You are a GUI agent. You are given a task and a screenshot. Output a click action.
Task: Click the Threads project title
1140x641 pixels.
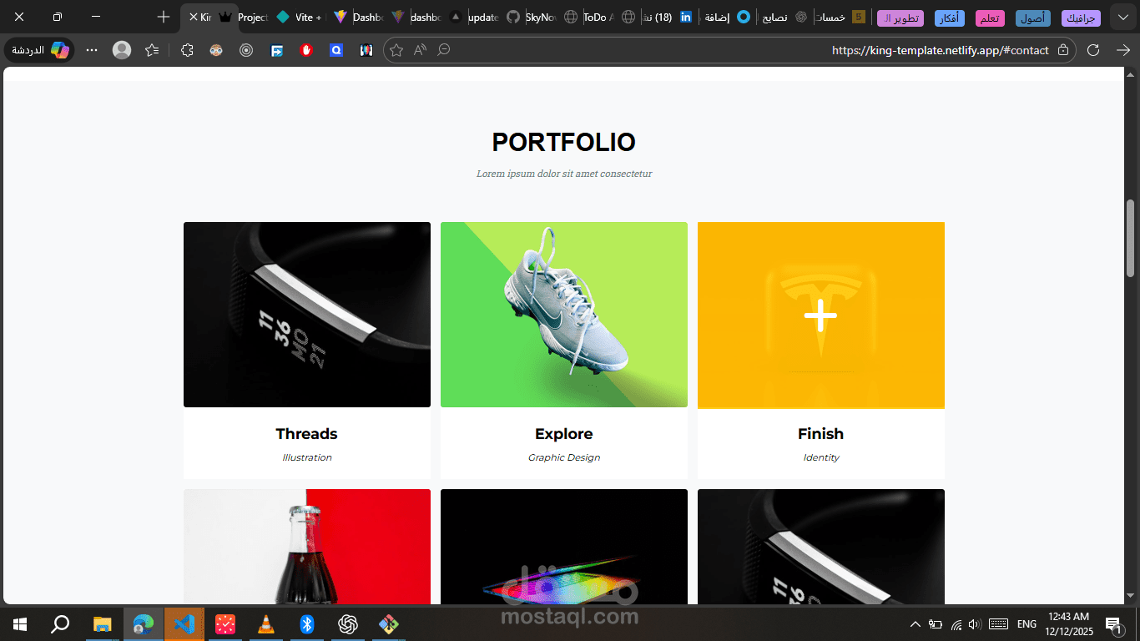point(307,434)
